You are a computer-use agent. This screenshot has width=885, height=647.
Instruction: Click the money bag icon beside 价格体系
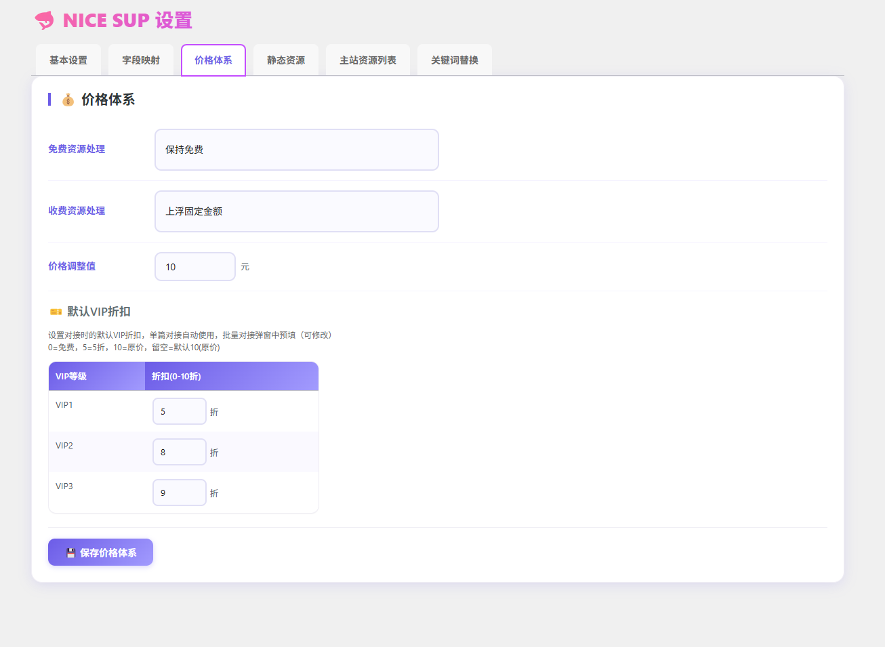(x=68, y=100)
